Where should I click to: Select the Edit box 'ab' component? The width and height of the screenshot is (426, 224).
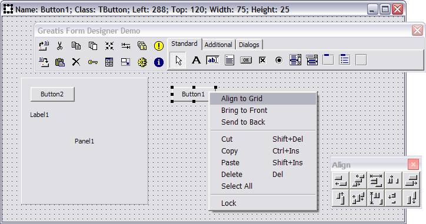pos(212,60)
